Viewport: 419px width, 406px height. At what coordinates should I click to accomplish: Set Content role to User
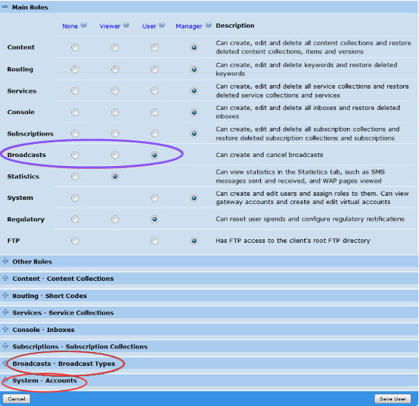click(154, 48)
